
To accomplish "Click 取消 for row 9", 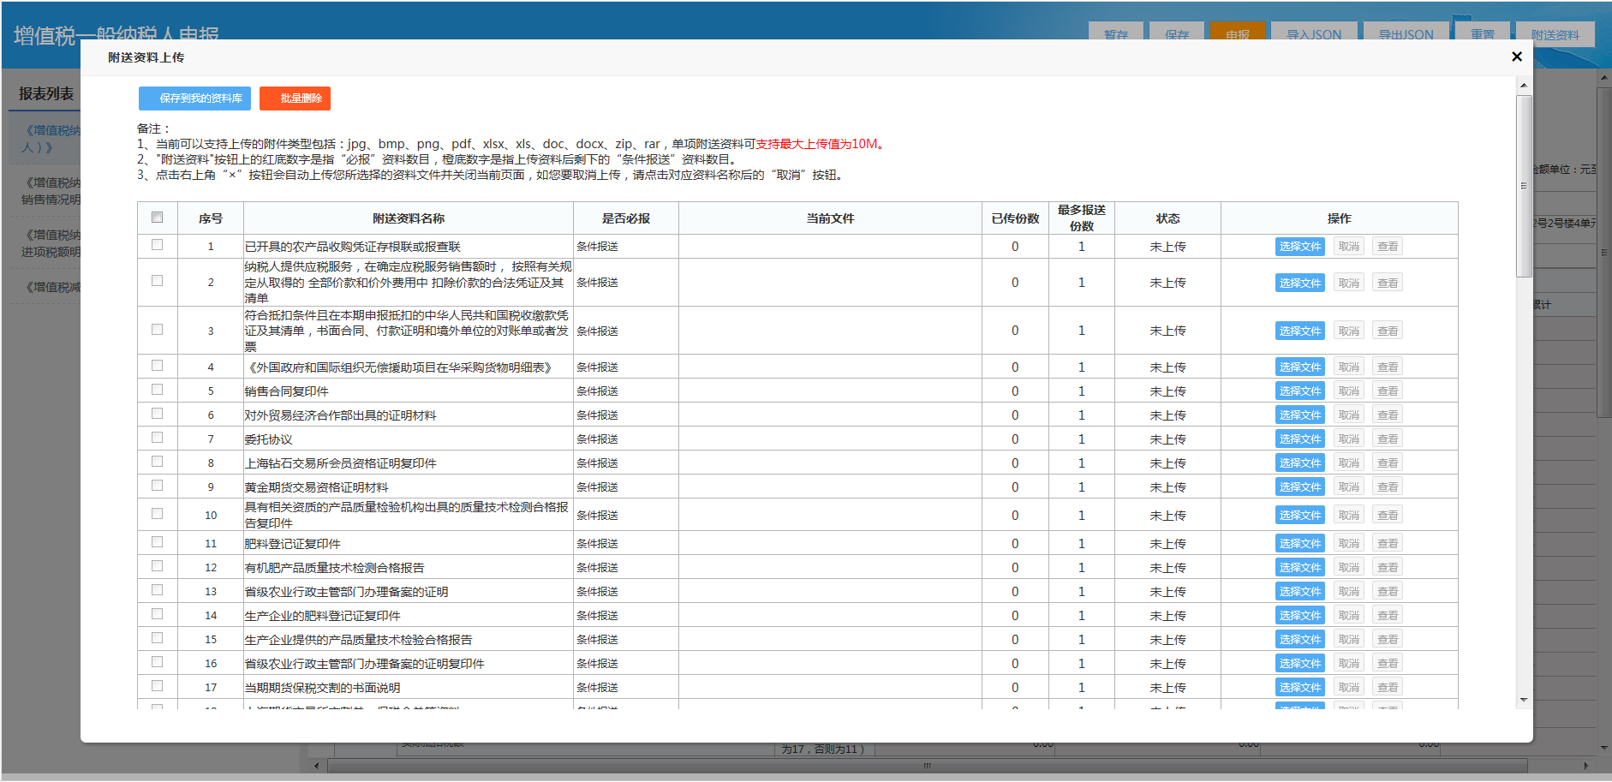I will [1349, 487].
